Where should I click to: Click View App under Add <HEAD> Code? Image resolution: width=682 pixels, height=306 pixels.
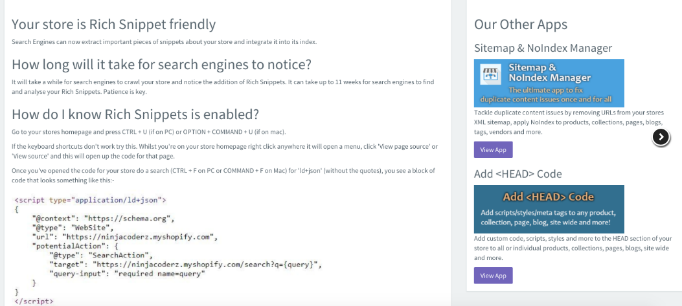coord(494,276)
